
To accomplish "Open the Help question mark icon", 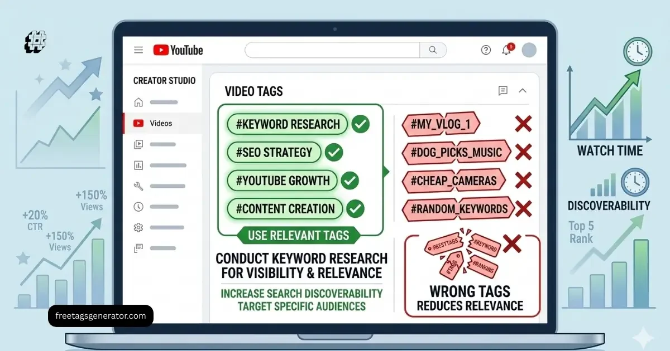I will (486, 50).
